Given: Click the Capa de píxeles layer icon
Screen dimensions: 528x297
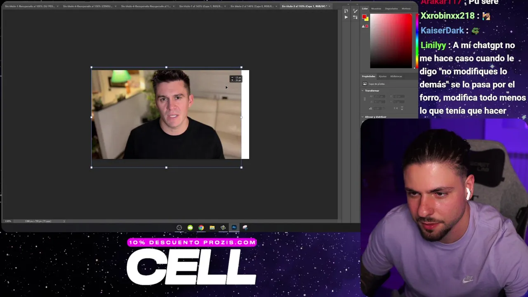Looking at the screenshot, I should point(365,84).
